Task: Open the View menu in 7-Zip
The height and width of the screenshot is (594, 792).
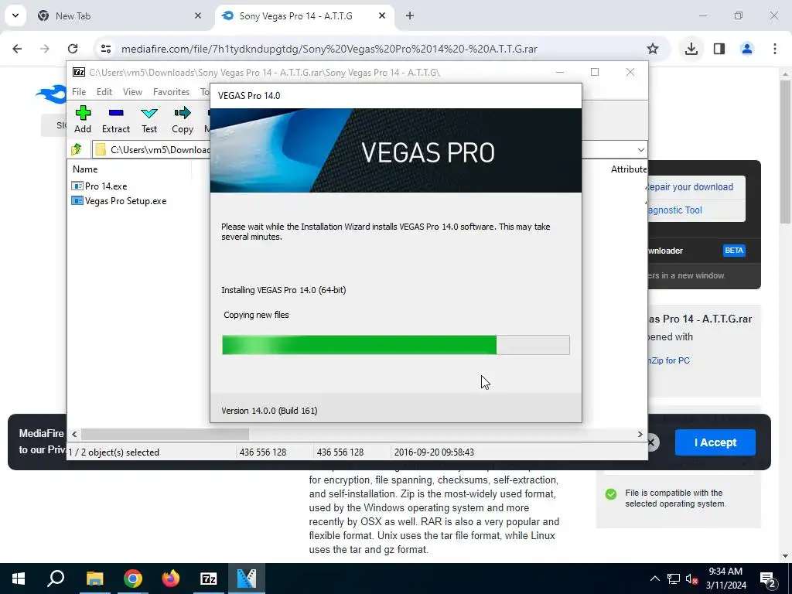Action: pos(132,92)
